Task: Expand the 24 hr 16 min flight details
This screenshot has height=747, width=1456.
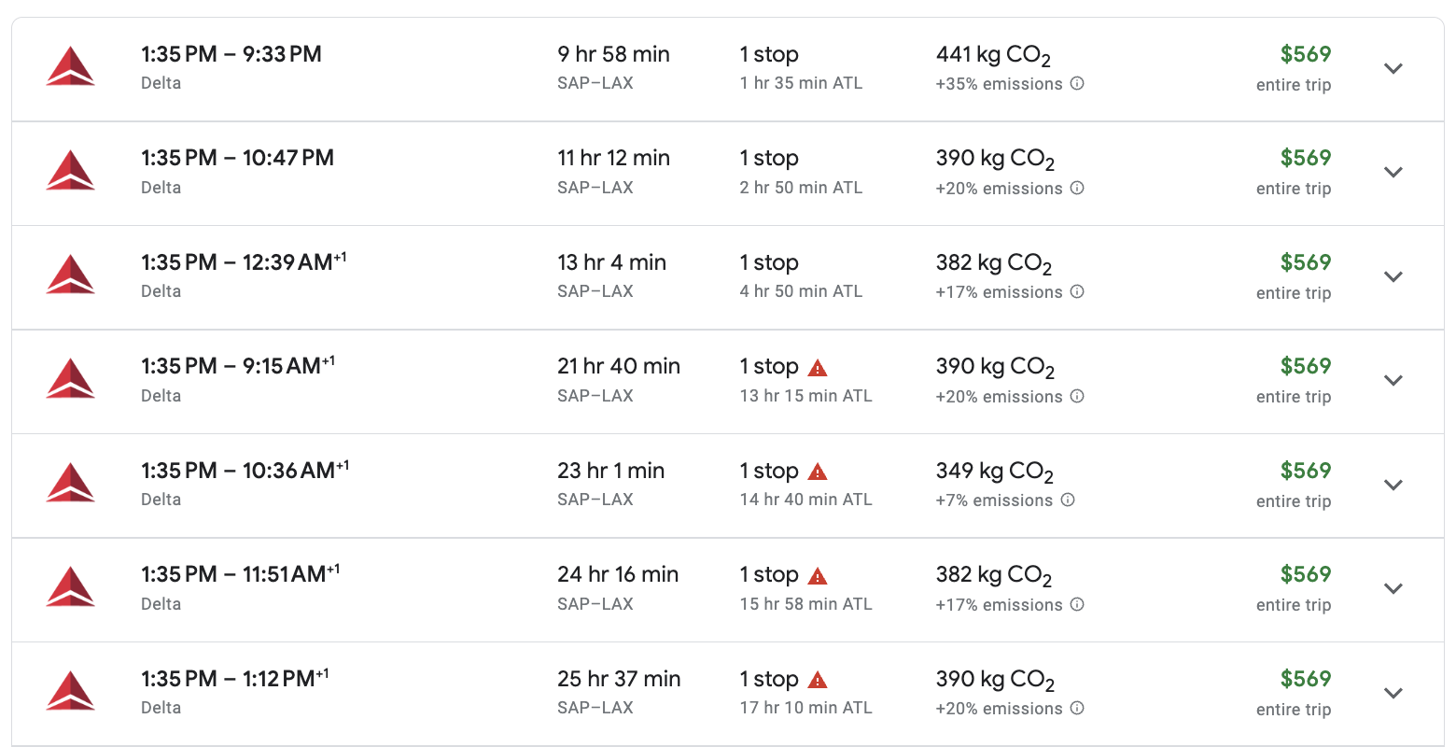Action: pyautogui.click(x=1393, y=588)
